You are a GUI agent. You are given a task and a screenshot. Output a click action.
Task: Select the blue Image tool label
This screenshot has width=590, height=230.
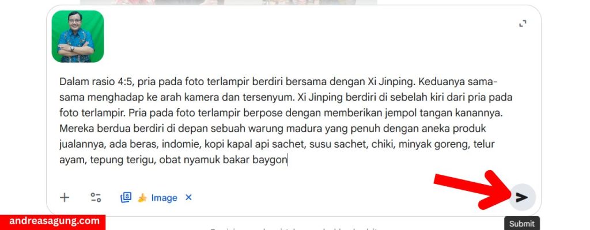coord(164,198)
